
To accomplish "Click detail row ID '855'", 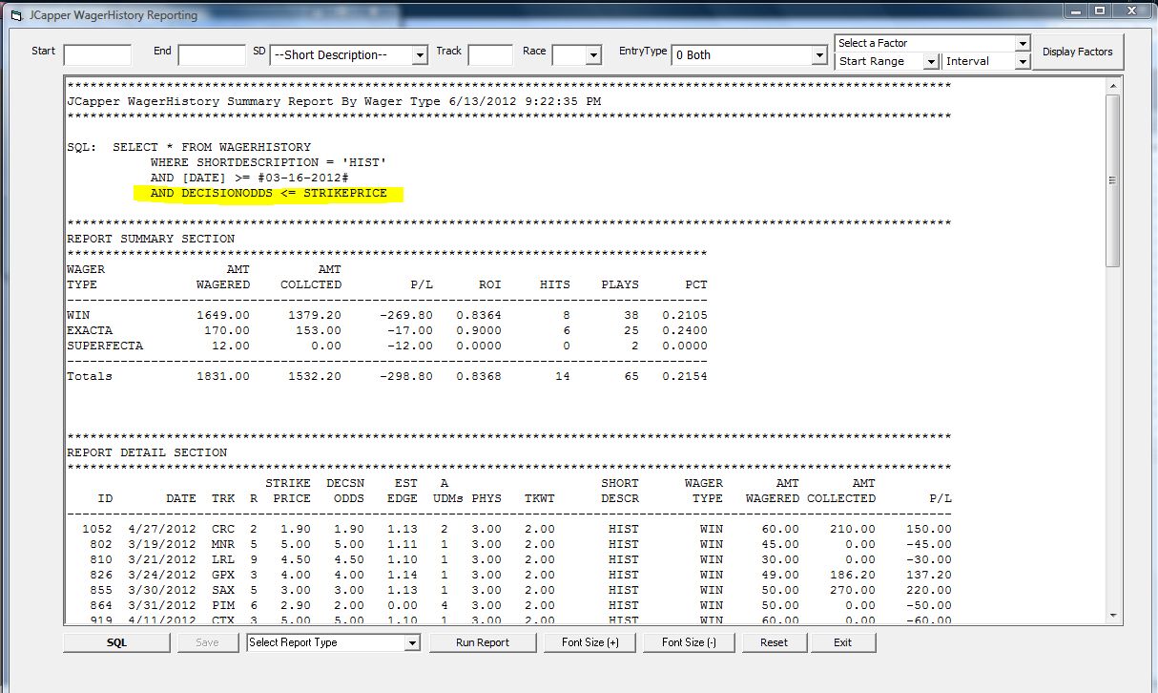I will coord(101,590).
